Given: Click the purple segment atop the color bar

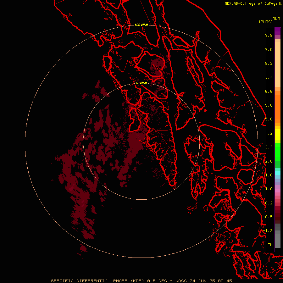Looking at the screenshot, I should pyautogui.click(x=278, y=31).
